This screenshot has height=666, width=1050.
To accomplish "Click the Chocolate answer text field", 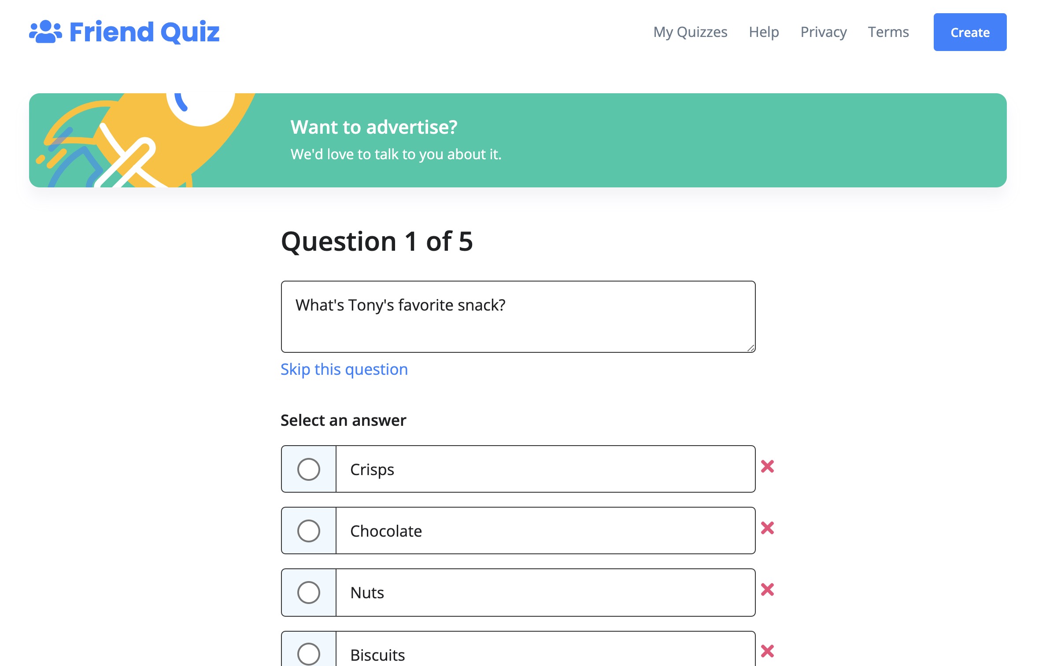I will (545, 531).
